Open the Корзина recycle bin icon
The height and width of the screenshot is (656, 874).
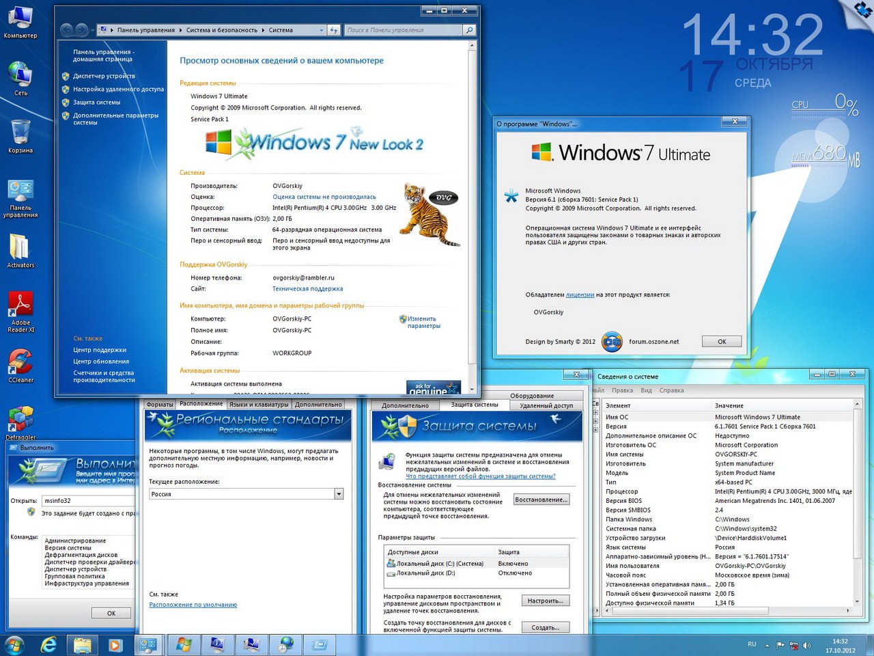[x=20, y=135]
